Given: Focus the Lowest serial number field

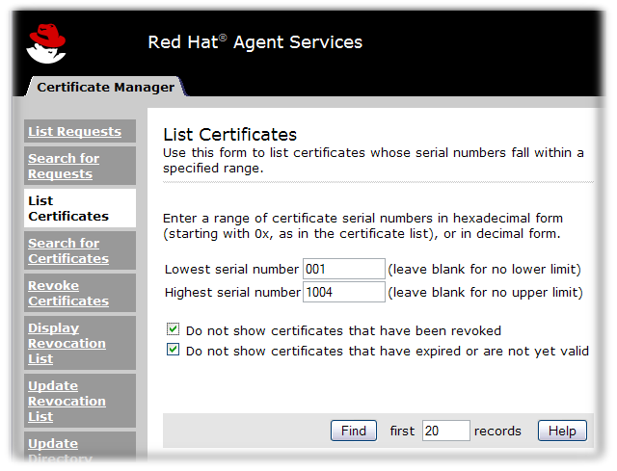Looking at the screenshot, I should coord(344,269).
